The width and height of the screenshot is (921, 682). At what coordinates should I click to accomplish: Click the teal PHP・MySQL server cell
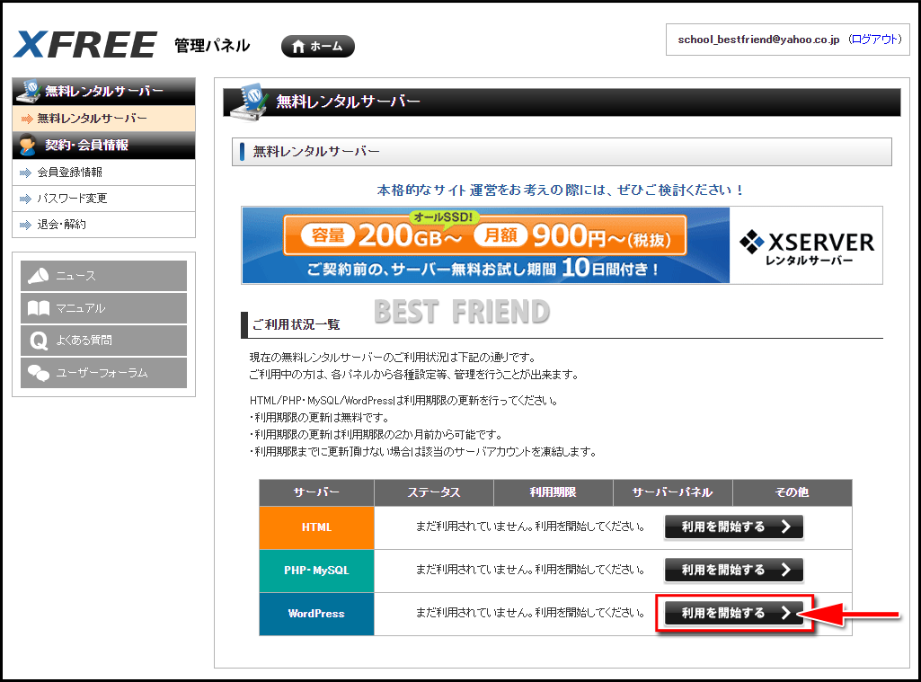(x=316, y=571)
